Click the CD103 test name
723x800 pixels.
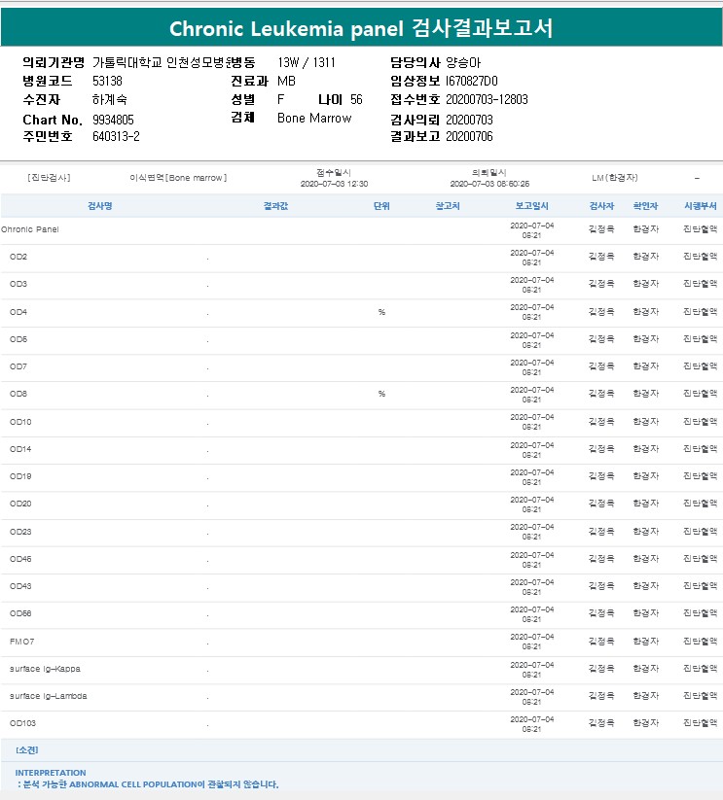(x=21, y=724)
